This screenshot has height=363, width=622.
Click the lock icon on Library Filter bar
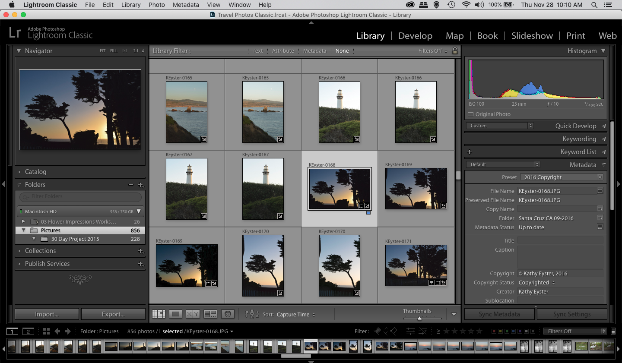455,51
